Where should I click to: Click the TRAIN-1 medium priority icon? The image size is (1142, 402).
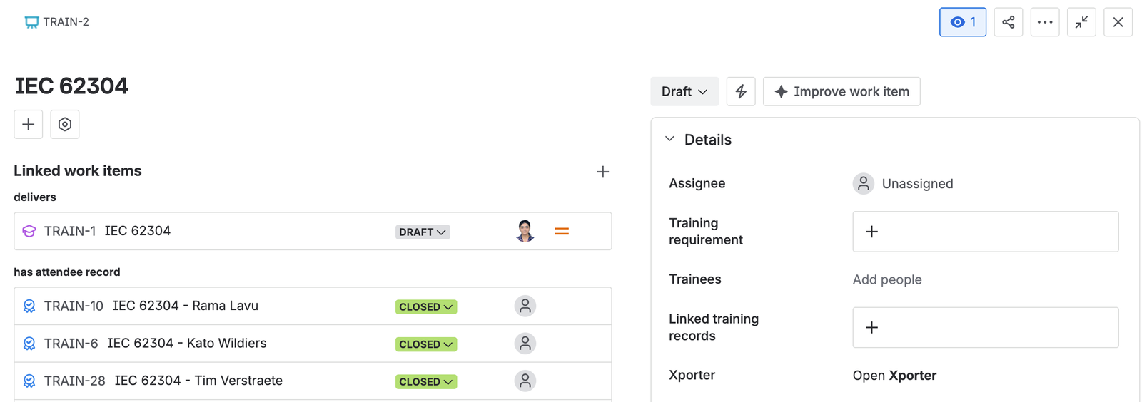pos(562,231)
